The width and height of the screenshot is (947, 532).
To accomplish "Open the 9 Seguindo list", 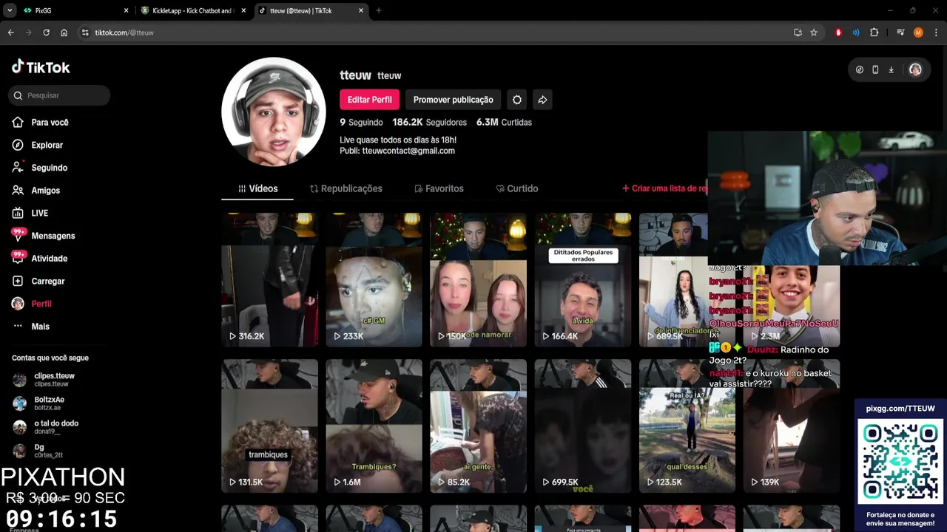I will (361, 122).
